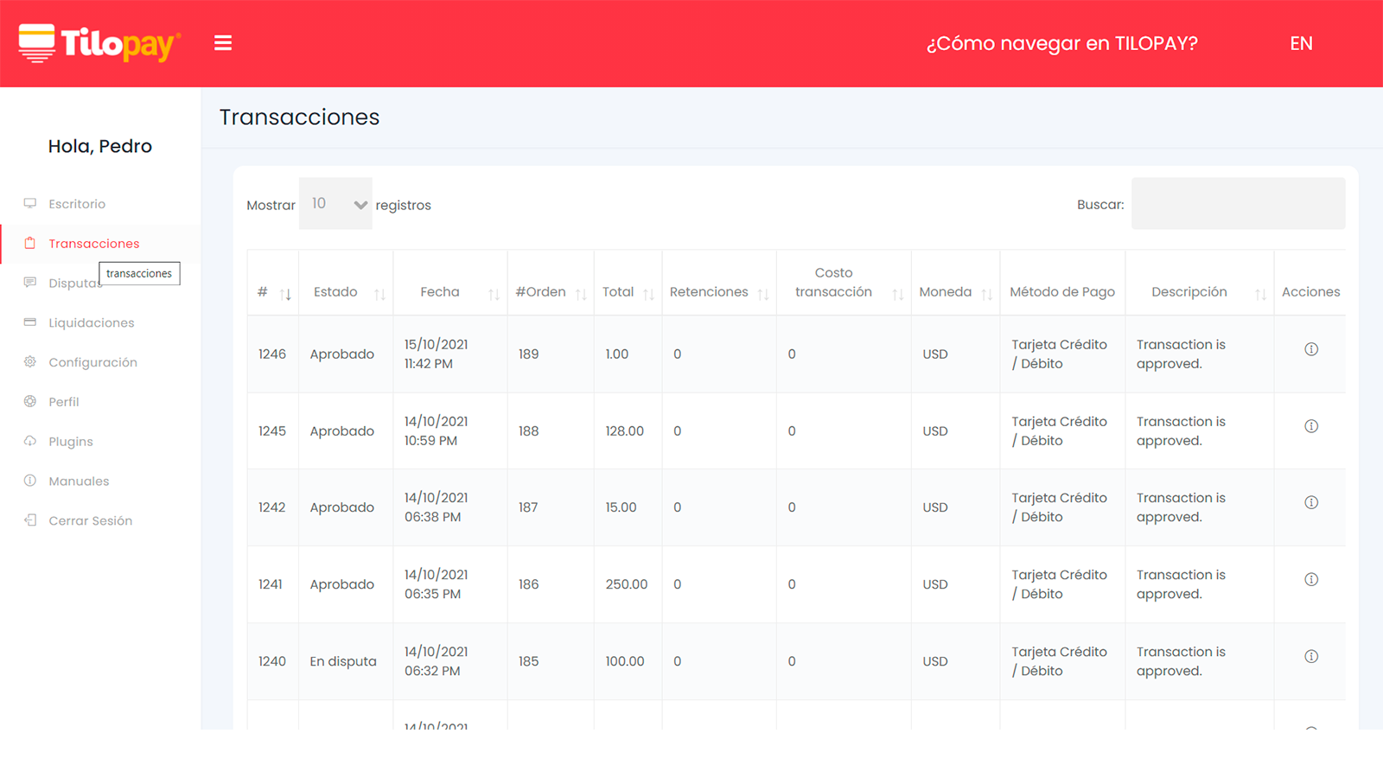Screen dimensions: 1383x778
Task: Open Perfil in the sidebar
Action: (x=64, y=402)
